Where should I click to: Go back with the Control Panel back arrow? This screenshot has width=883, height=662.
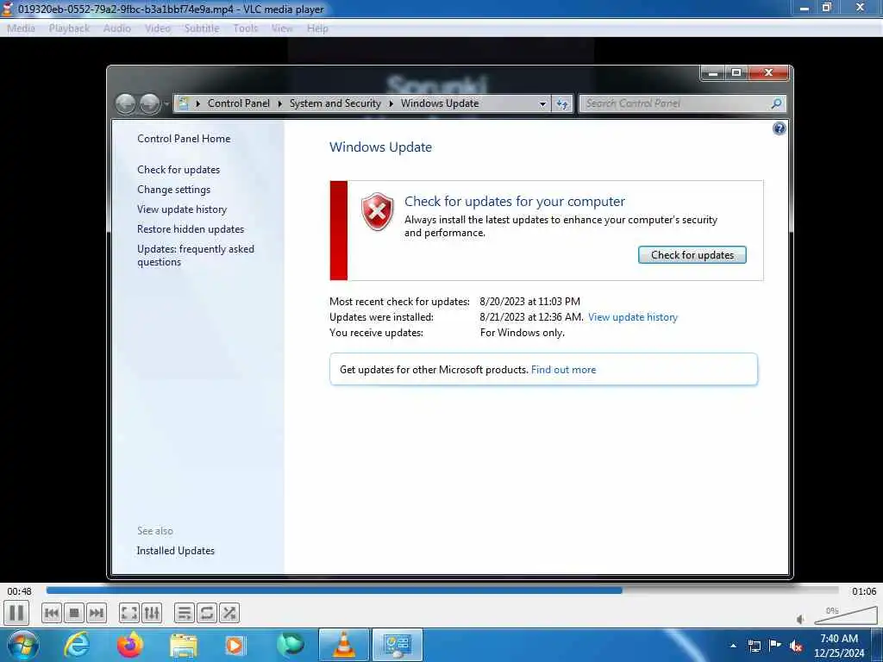pyautogui.click(x=126, y=103)
